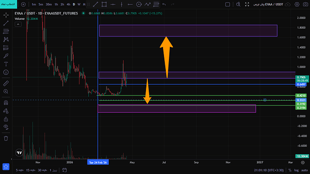The image size is (310, 174).
Task: Open the go to date calendar icon
Action: pyautogui.click(x=64, y=170)
